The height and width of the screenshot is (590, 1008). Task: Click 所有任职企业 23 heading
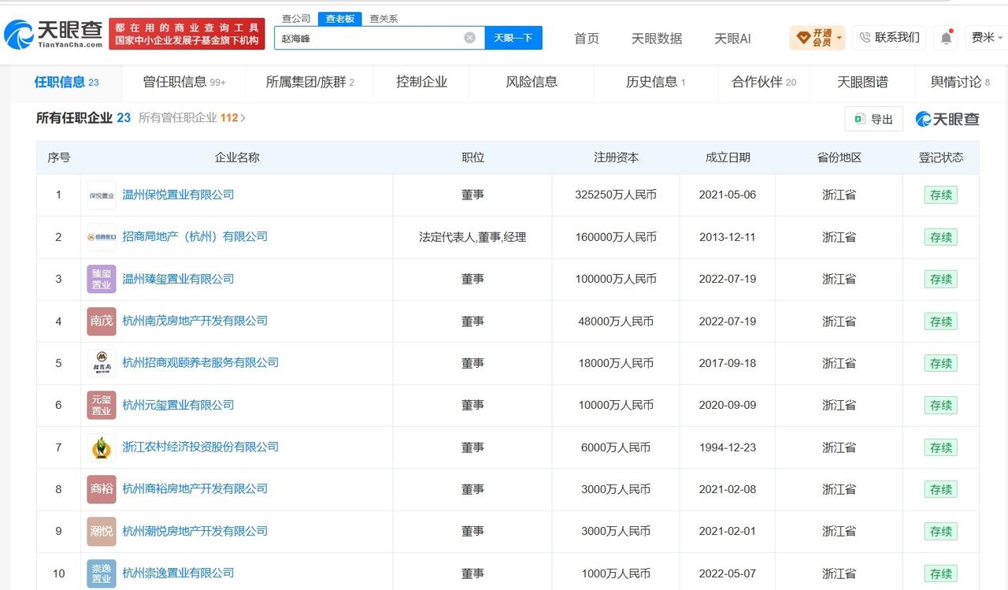[x=83, y=118]
